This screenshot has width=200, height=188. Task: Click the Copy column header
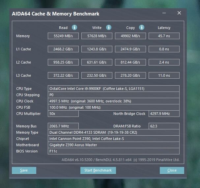click(130, 28)
